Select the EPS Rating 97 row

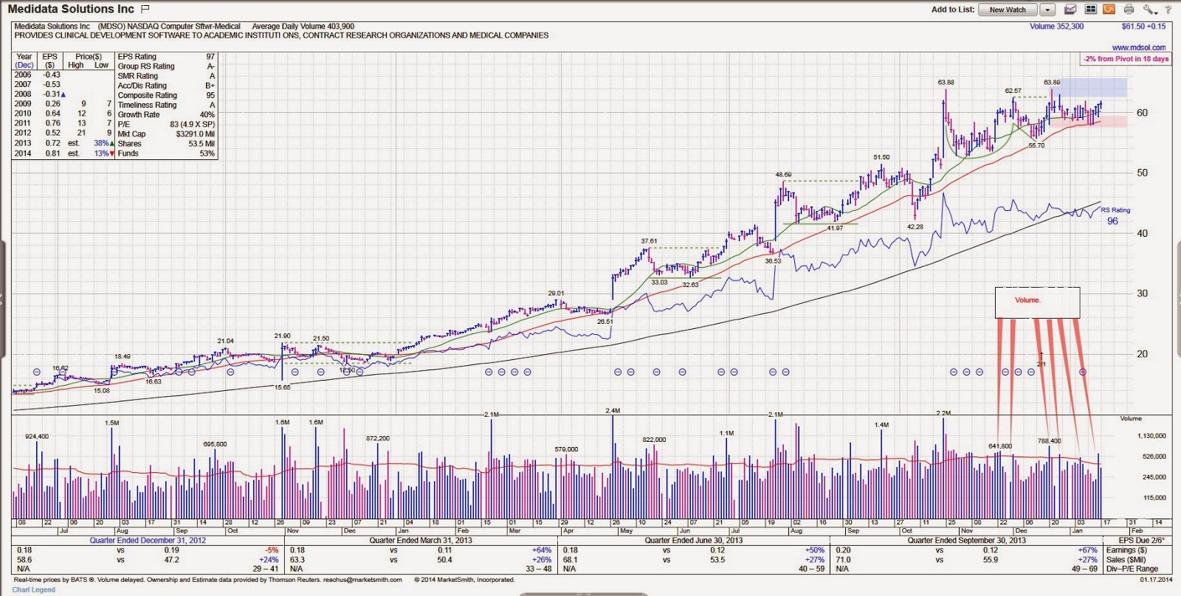(x=166, y=56)
